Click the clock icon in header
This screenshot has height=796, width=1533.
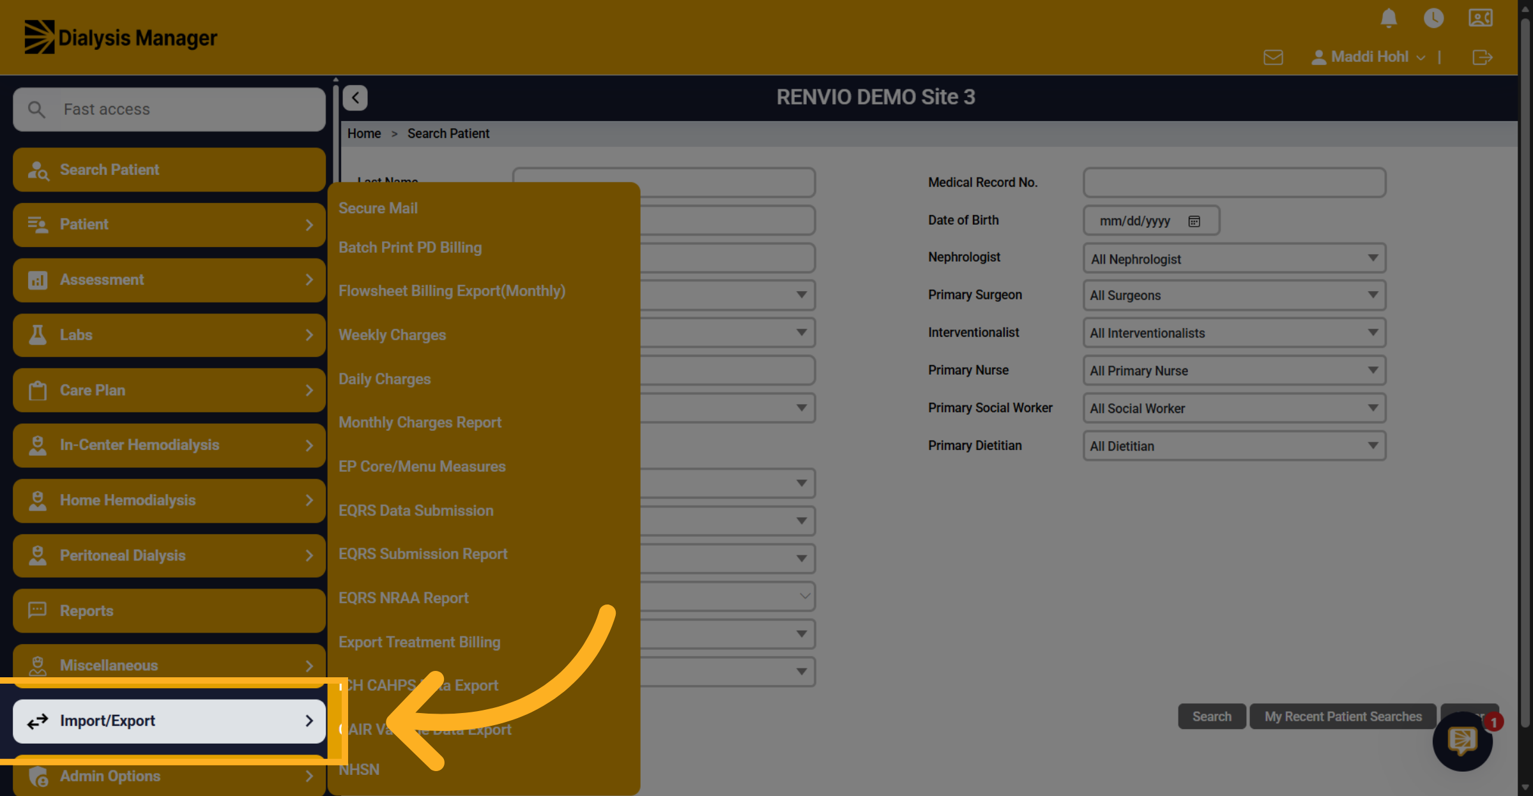pos(1433,18)
